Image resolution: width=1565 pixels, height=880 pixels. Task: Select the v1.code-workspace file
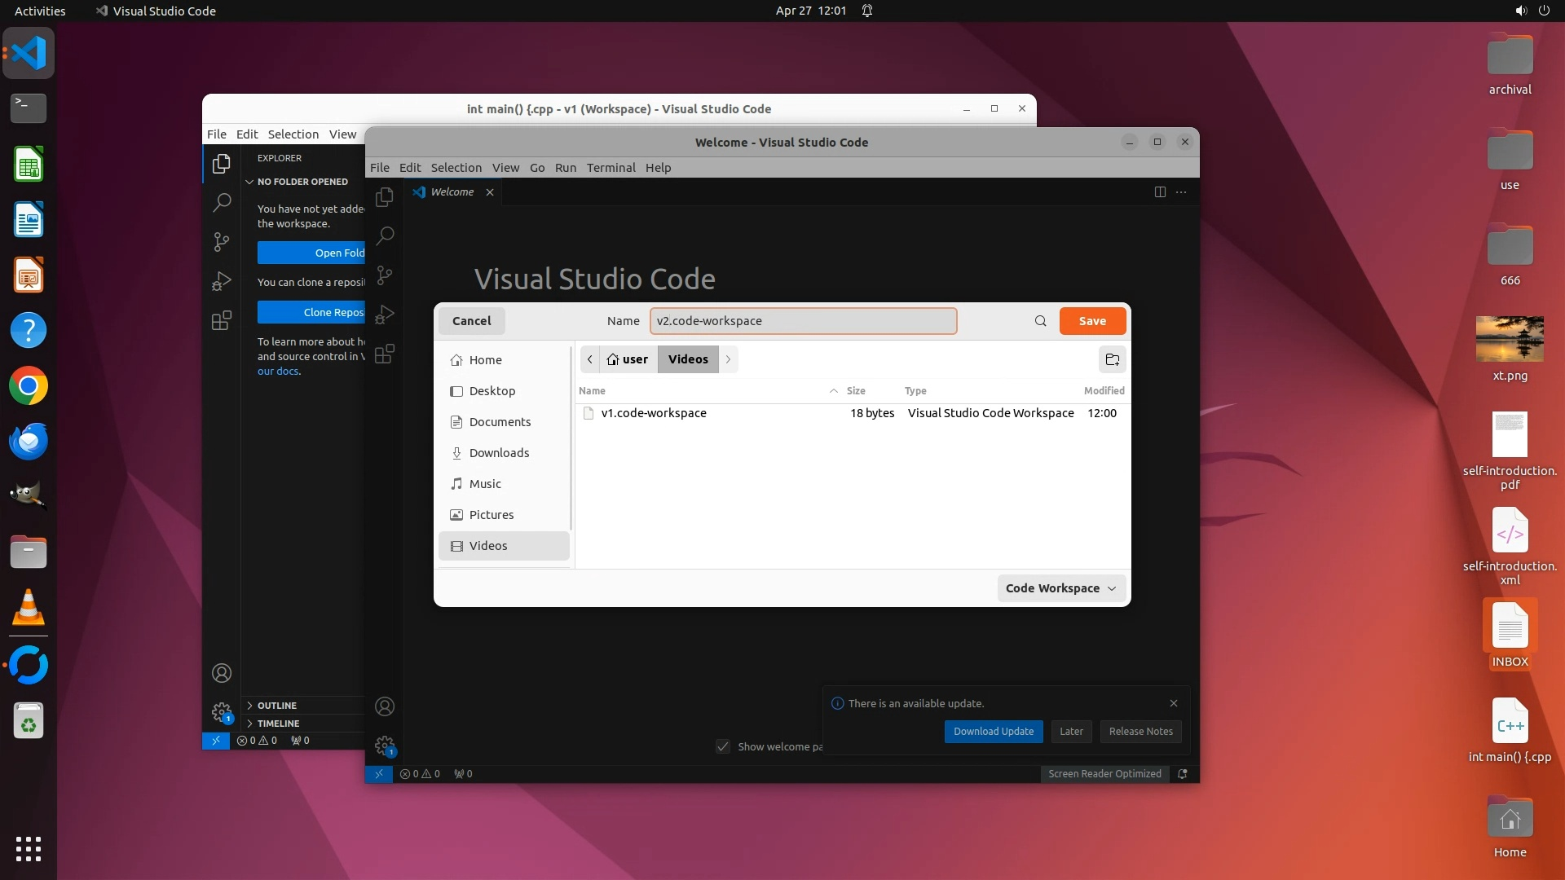654,413
